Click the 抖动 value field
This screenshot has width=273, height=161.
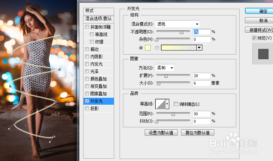coord(202,121)
